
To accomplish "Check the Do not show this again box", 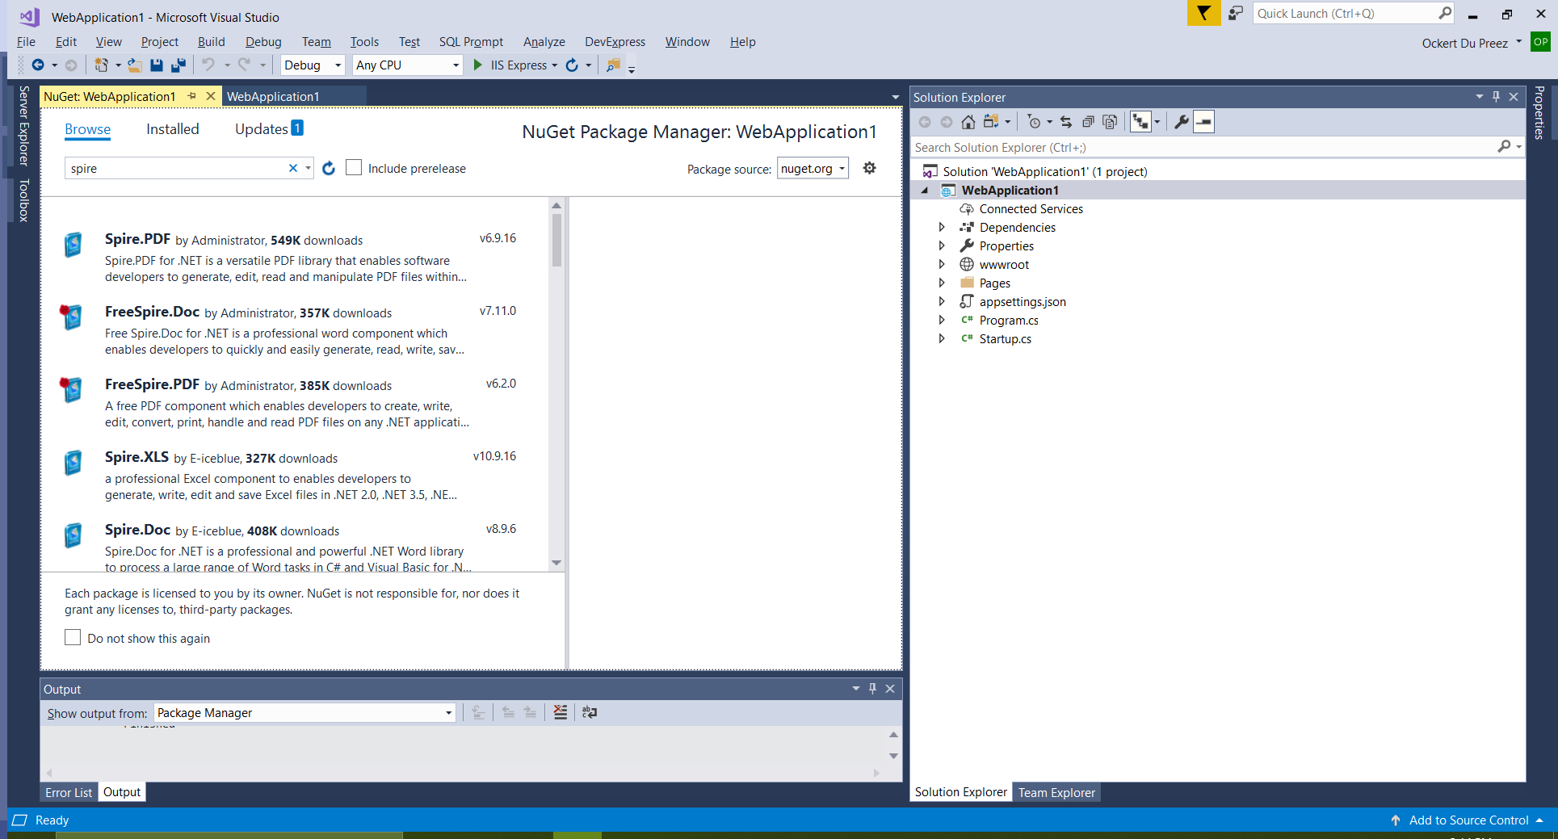I will [73, 637].
